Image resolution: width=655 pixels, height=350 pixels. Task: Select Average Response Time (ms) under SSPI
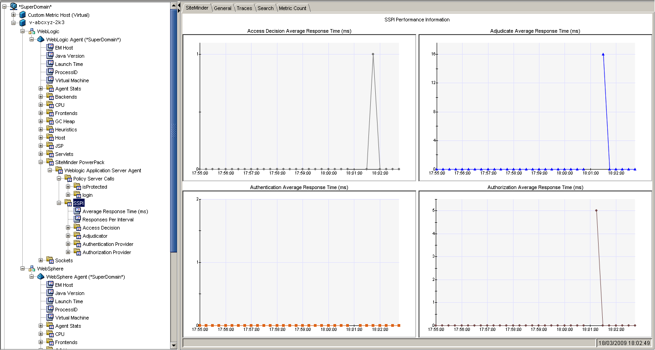(x=115, y=211)
